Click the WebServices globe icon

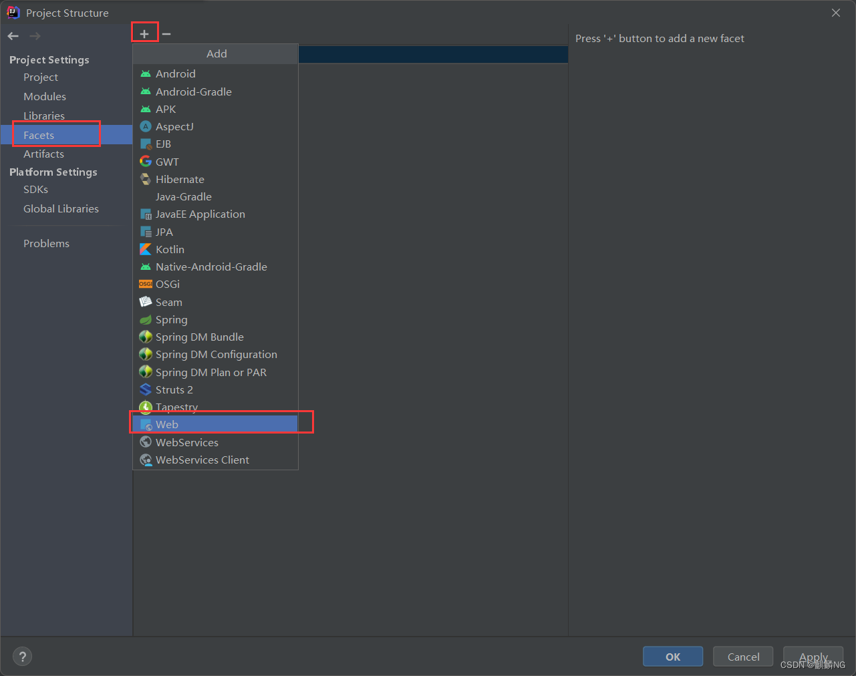(x=146, y=442)
